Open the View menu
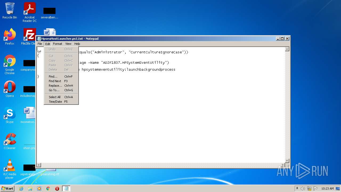The height and width of the screenshot is (192, 341). [x=68, y=44]
